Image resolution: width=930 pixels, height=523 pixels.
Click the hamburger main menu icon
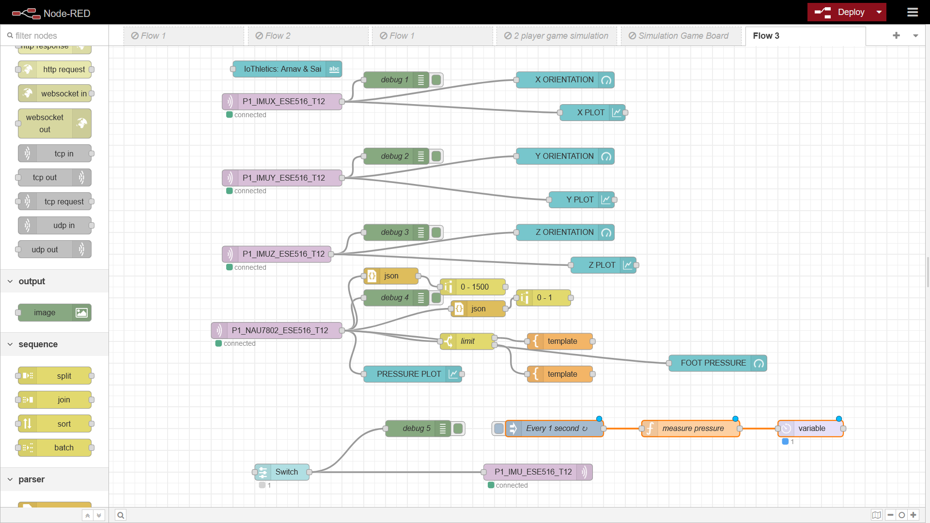[913, 12]
